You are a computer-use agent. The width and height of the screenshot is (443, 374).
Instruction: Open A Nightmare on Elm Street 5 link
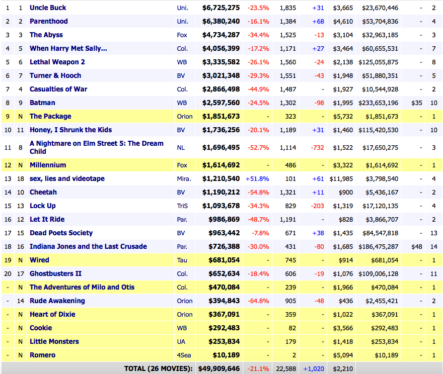tap(96, 143)
